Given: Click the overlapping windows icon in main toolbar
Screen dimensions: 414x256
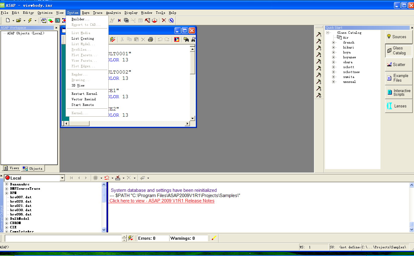Looking at the screenshot, I should click(126, 20).
